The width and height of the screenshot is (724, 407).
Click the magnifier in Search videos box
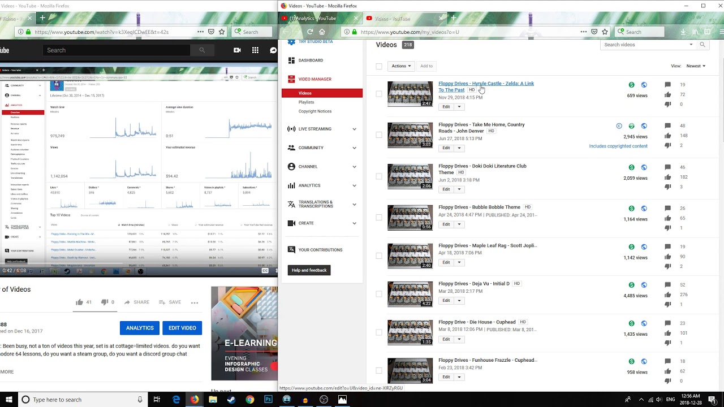click(x=703, y=45)
